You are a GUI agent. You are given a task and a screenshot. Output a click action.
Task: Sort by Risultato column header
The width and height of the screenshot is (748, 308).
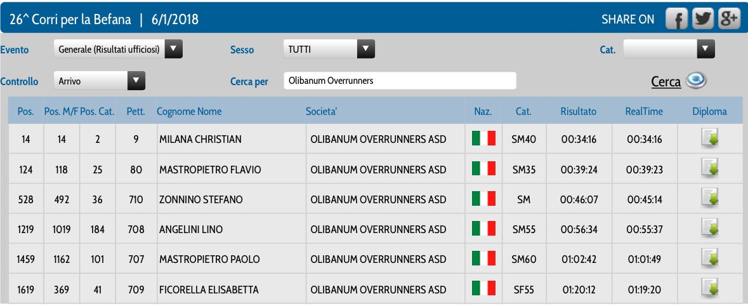(x=578, y=112)
